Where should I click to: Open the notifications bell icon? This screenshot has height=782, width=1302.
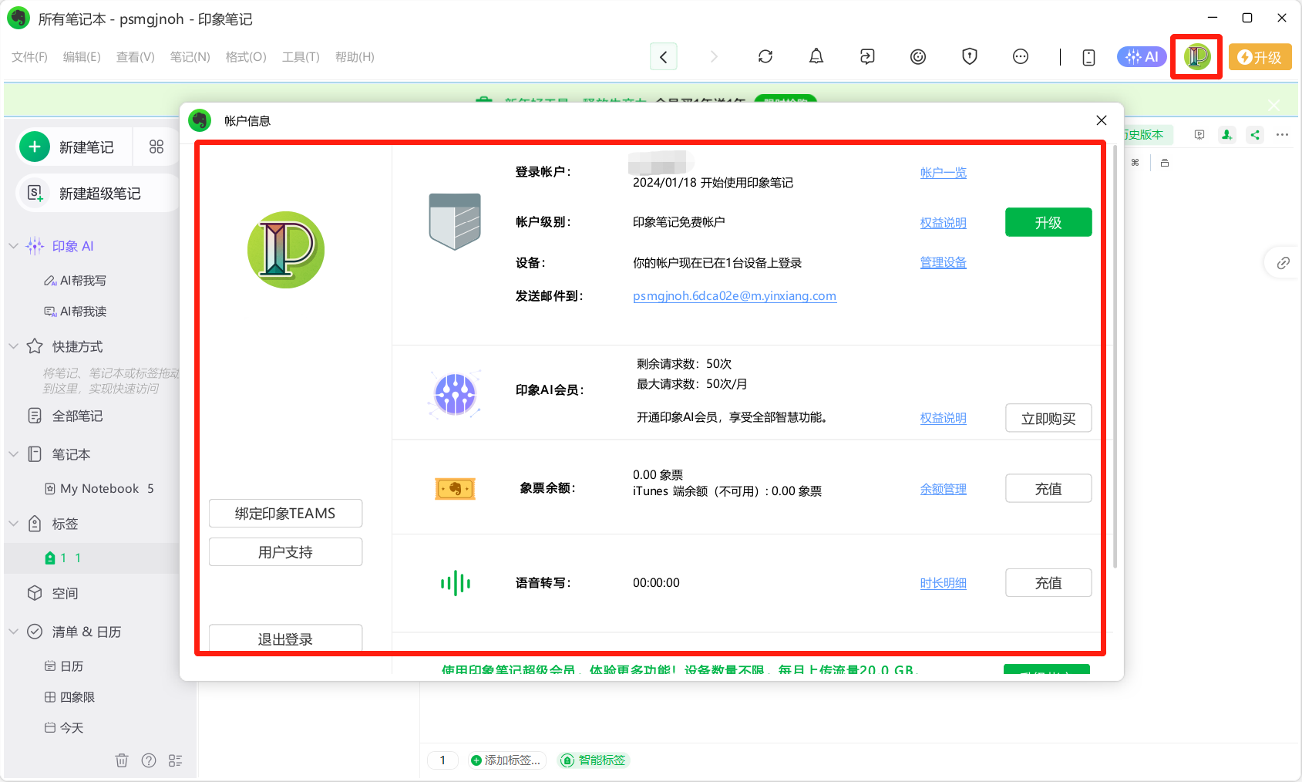[816, 56]
